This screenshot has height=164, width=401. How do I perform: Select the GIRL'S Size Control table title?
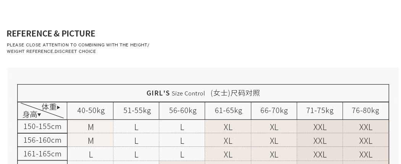[x=203, y=93]
